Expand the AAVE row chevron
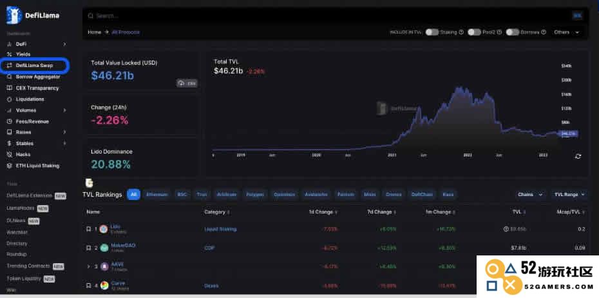 (x=89, y=266)
